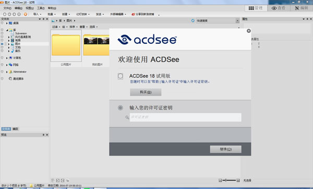Click the 继续 continue button

[x=225, y=149]
